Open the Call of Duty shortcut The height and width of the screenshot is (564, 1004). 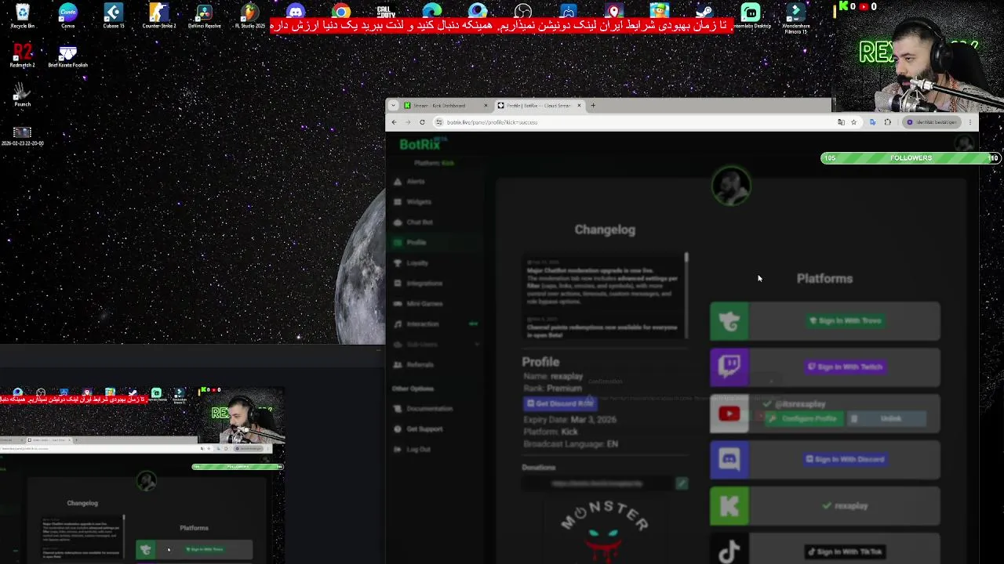pyautogui.click(x=386, y=11)
